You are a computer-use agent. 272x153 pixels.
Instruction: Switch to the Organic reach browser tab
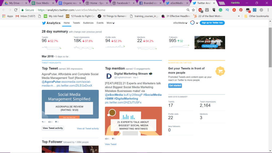[69, 3]
